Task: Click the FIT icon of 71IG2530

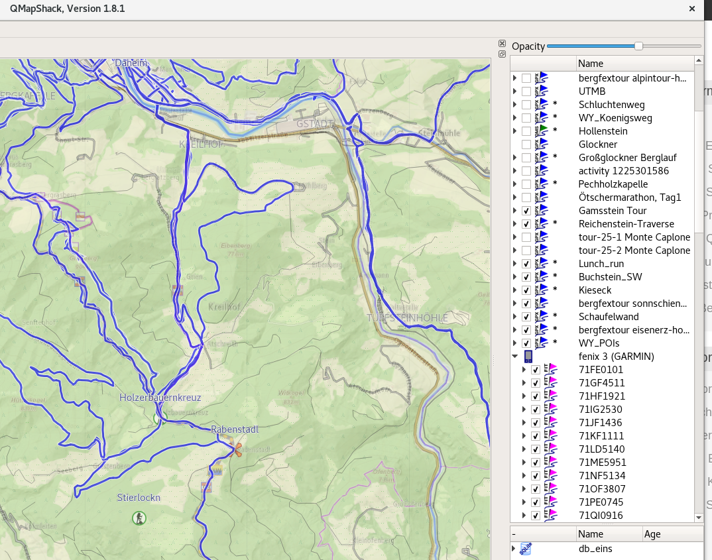Action: point(550,410)
